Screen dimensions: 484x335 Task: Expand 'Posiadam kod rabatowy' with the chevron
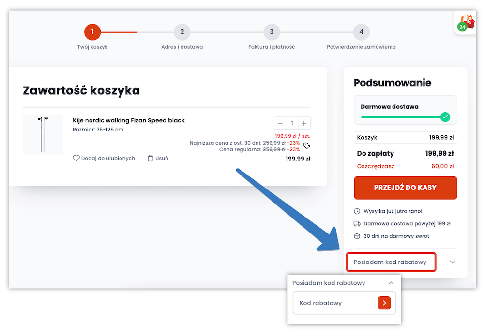pyautogui.click(x=453, y=262)
